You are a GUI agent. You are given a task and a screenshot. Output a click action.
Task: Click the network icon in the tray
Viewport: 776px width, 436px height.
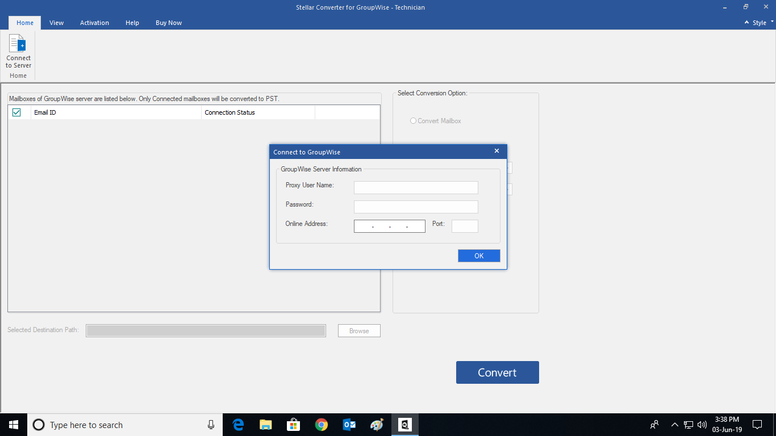point(689,425)
